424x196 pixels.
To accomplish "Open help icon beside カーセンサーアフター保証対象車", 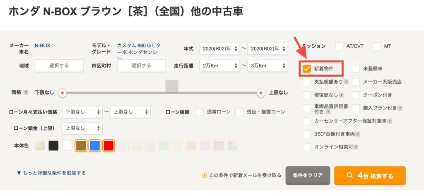I will [390, 121].
